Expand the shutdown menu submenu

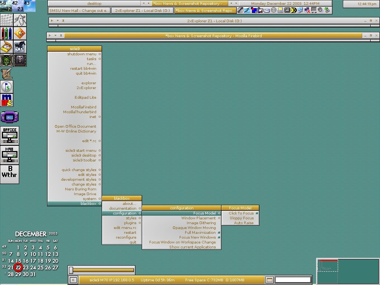[75, 54]
